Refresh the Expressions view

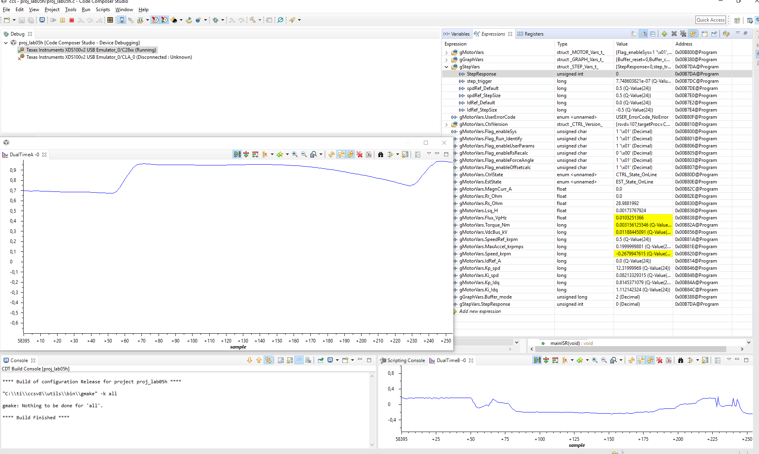(726, 34)
